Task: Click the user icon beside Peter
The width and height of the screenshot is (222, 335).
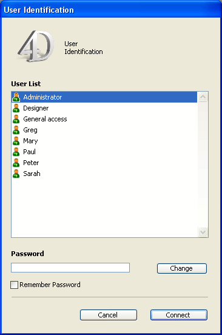Action: point(16,163)
